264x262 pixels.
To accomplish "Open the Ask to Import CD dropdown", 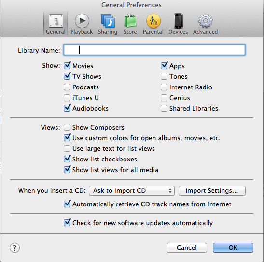I will (x=132, y=190).
